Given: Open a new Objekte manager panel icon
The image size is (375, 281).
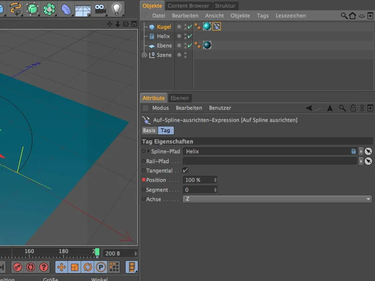Looking at the screenshot, I should click(370, 16).
